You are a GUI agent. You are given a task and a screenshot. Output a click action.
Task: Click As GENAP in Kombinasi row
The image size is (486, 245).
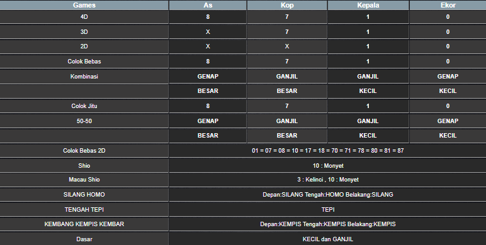tap(208, 77)
